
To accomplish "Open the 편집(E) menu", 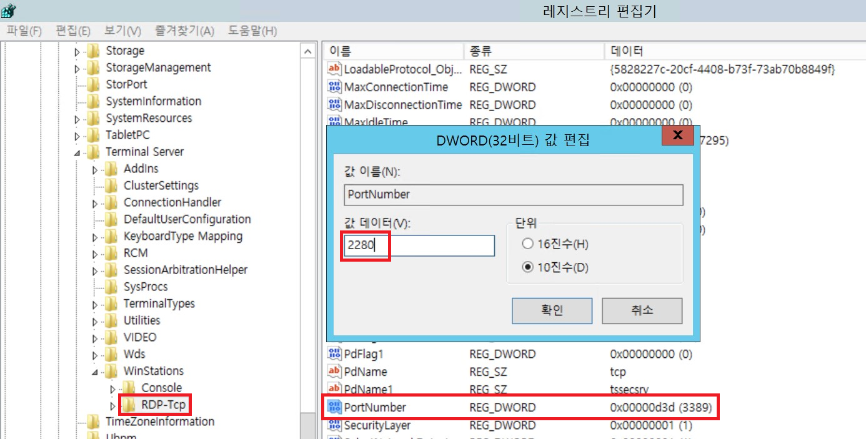I will [73, 31].
